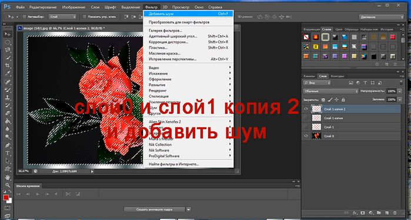Open the Пластика filter
Screen dimensions: 411x220
[x=189, y=48]
